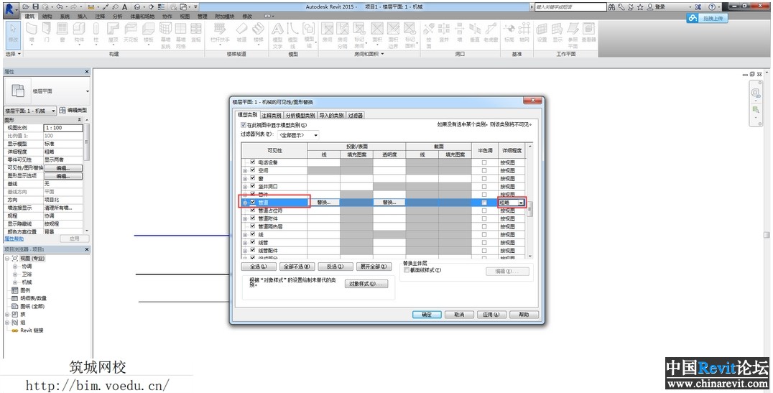Image resolution: width=773 pixels, height=393 pixels.
Task: Select the Level (标高) datum tool
Action: pos(509,34)
